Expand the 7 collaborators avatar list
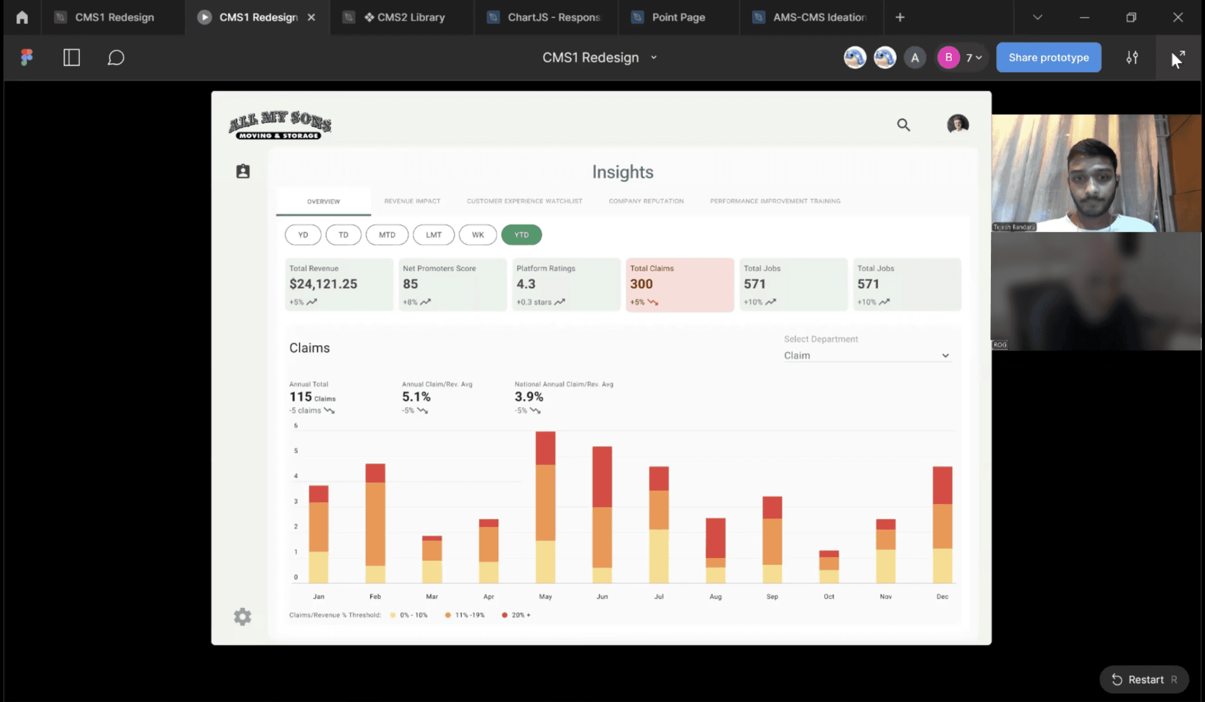The image size is (1205, 702). (x=973, y=57)
